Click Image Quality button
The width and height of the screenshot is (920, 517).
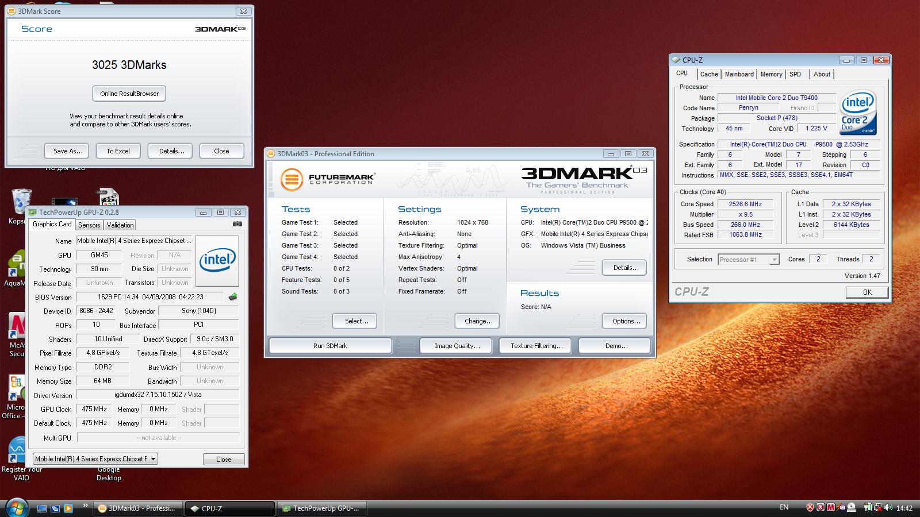click(x=457, y=346)
